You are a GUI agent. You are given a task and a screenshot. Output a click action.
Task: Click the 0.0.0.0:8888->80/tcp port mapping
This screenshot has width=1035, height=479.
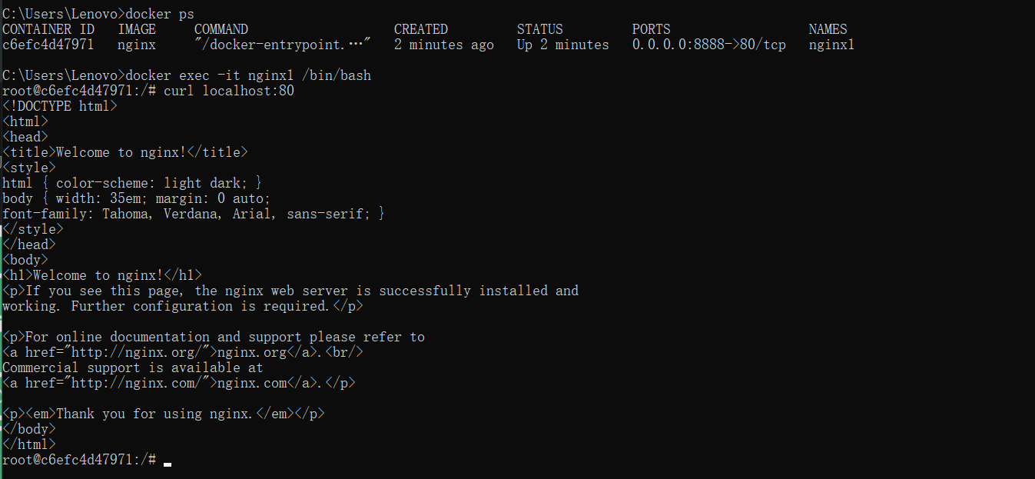pos(709,45)
